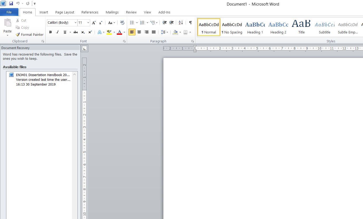
Task: Toggle Strikethrough formatting
Action: point(76,32)
